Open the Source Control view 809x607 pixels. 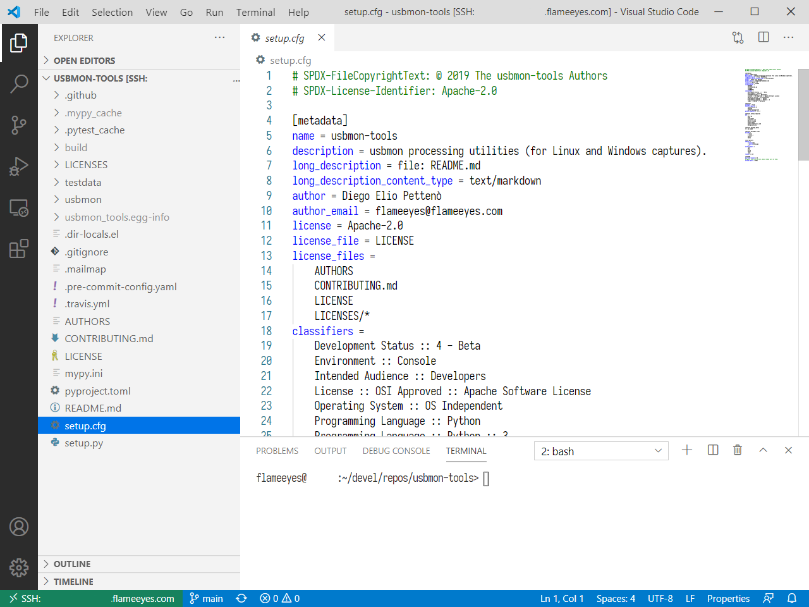point(19,125)
